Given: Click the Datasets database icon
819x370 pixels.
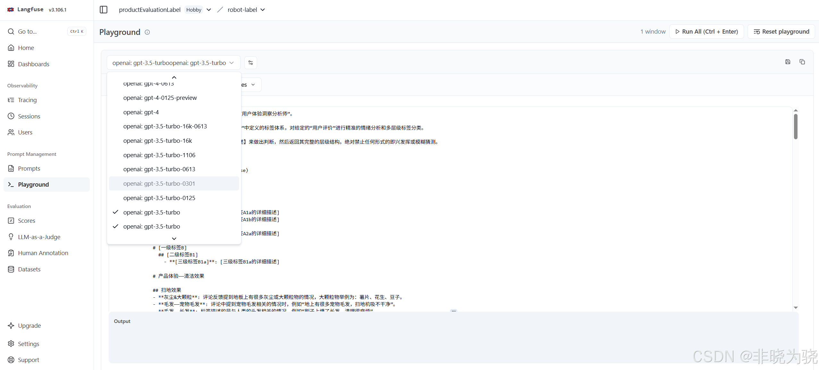Looking at the screenshot, I should [x=11, y=269].
